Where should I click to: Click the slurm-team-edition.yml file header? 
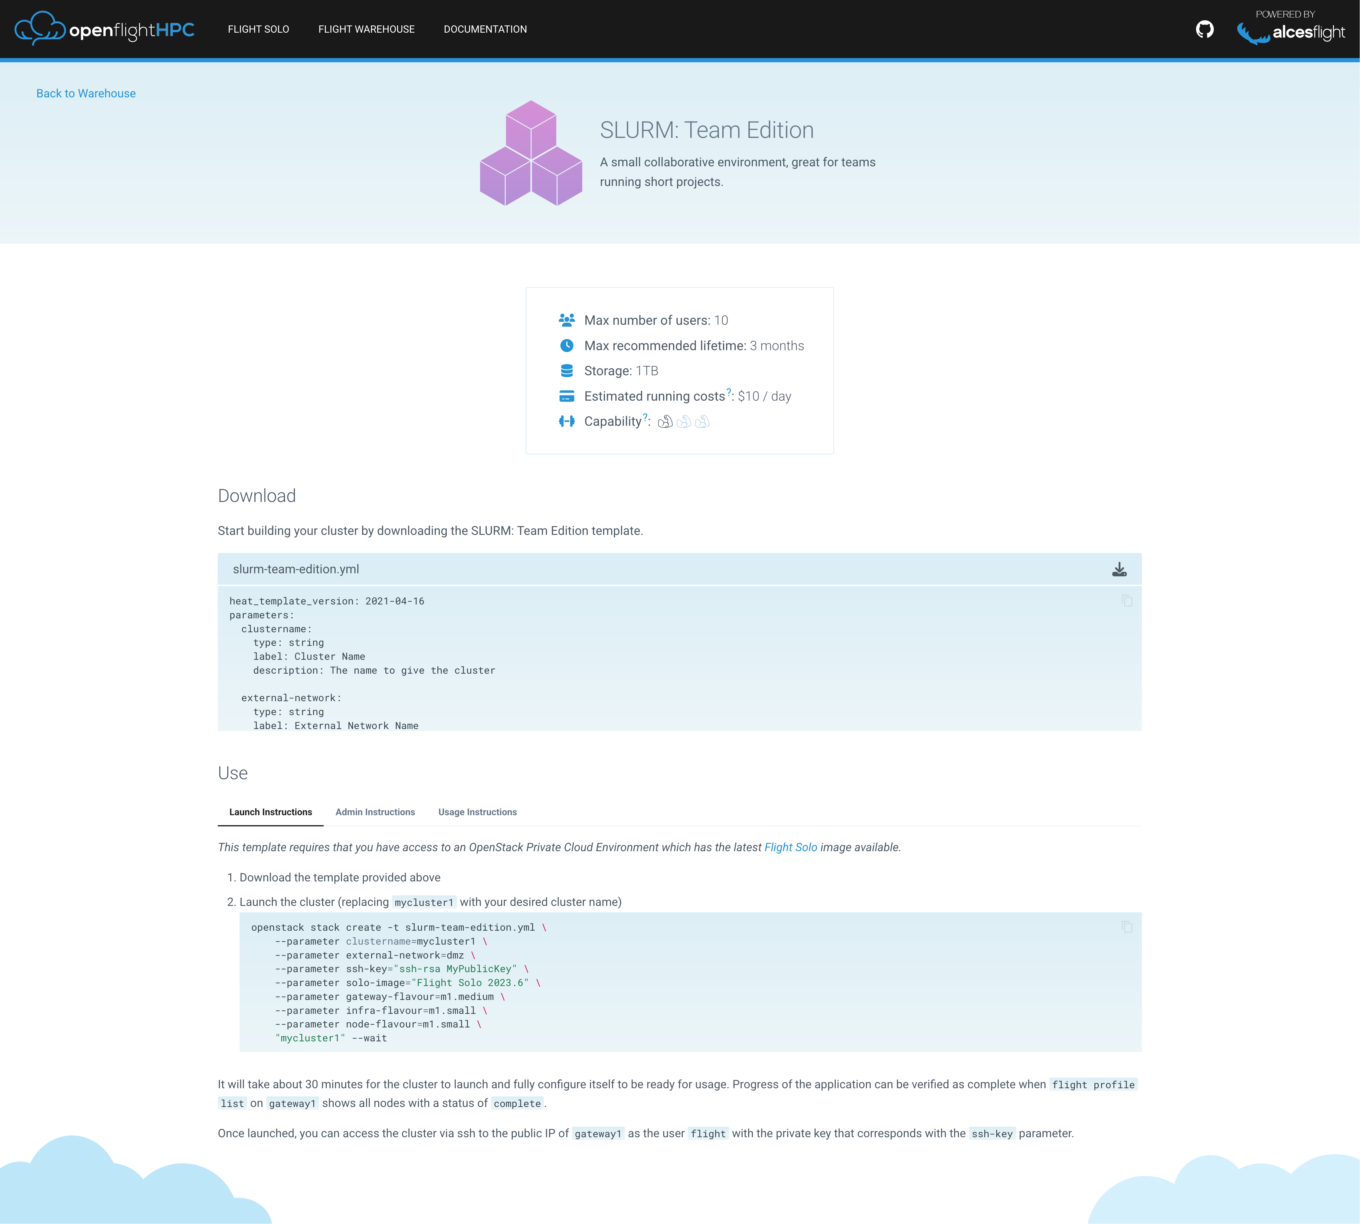tap(296, 569)
